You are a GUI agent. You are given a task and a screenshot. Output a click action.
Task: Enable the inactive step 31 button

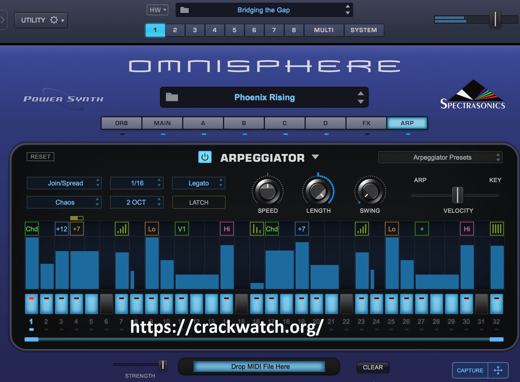point(482,304)
